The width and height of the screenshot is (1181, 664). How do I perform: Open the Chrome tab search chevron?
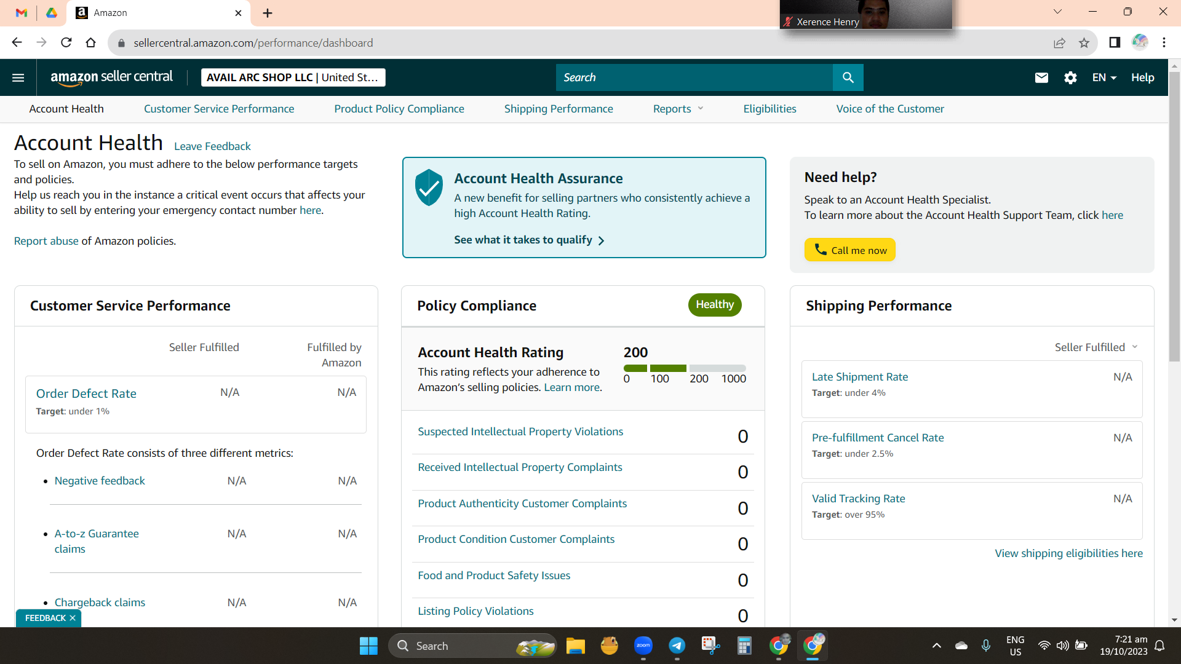1057,12
